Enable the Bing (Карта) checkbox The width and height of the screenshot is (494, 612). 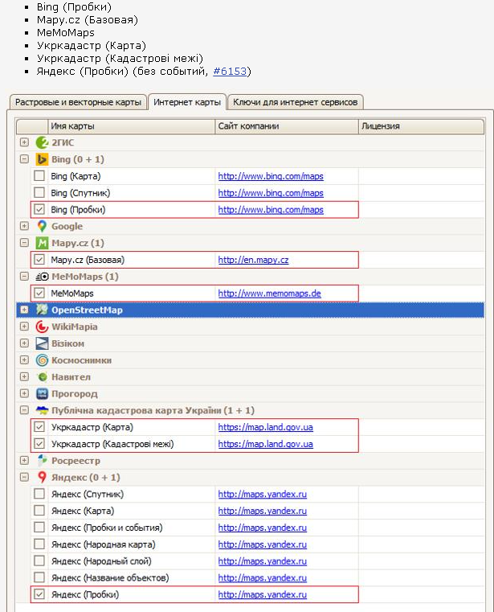click(x=39, y=176)
